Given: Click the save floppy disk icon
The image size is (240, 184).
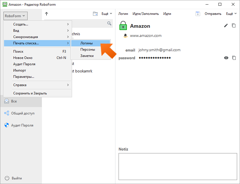Looking at the screenshot, I should click(x=198, y=14).
